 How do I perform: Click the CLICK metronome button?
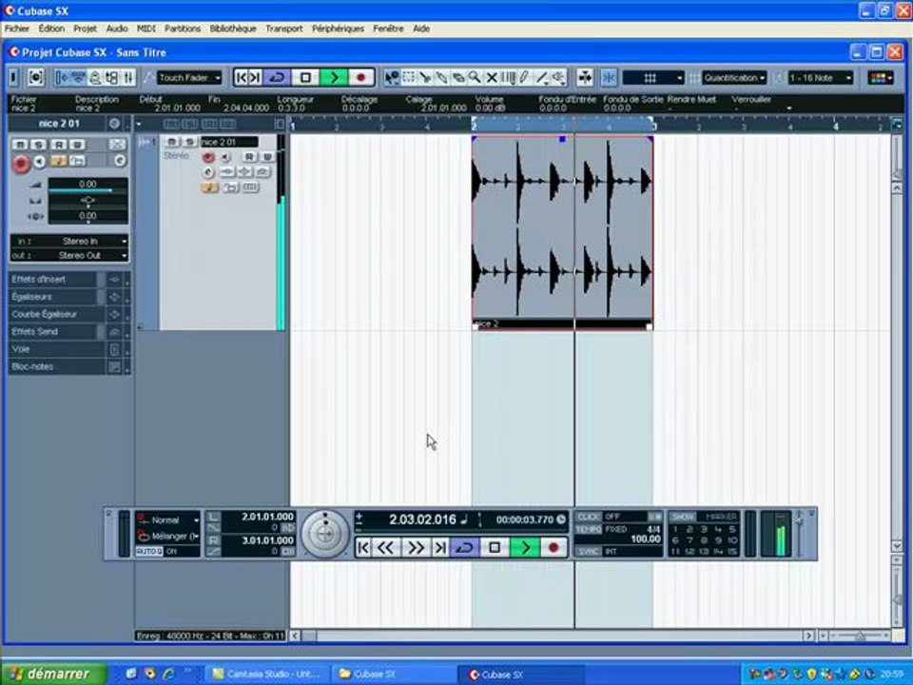point(588,517)
